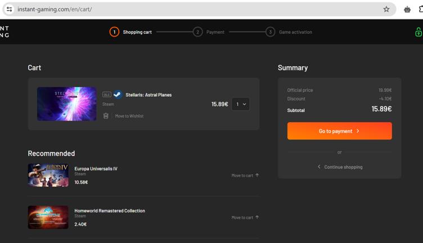
Task: Click the DLC badge icon beside Stellaris
Action: [x=107, y=94]
